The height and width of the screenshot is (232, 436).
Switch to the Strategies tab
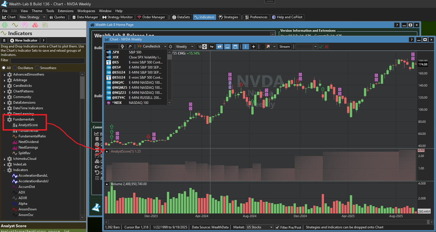229,17
